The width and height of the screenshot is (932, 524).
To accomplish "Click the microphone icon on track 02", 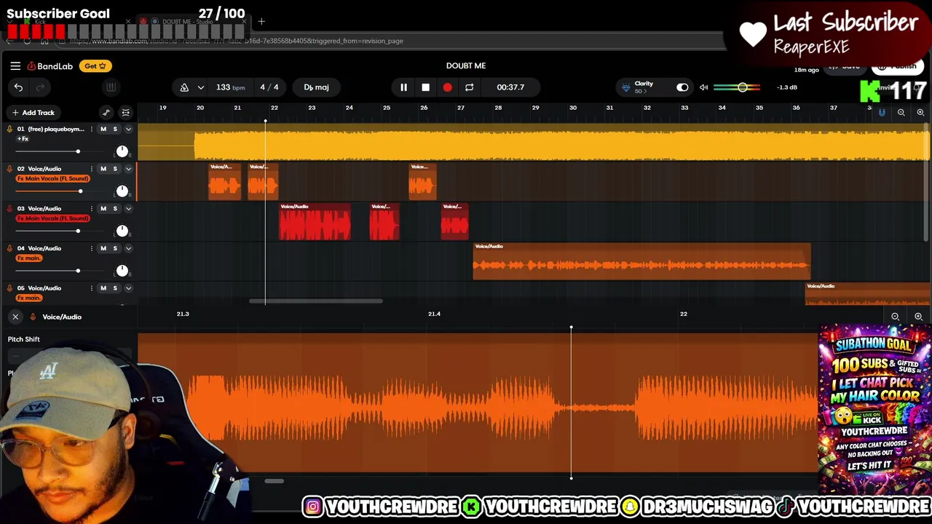I will (9, 169).
